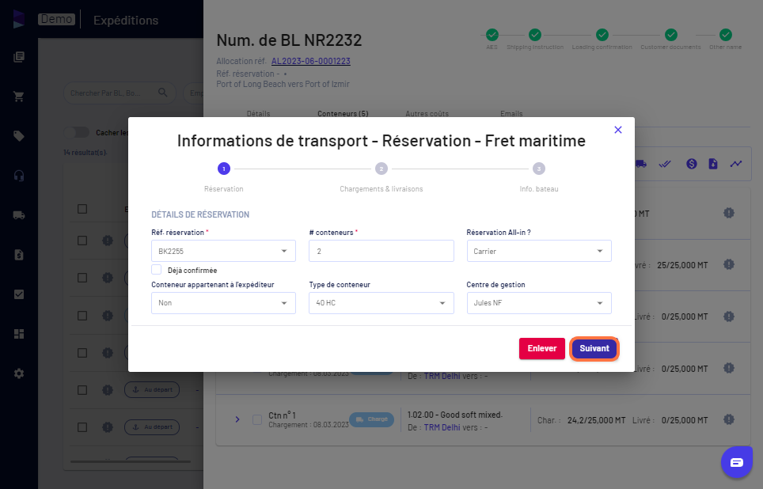Screen dimensions: 763x489
Task: Open the chat widget button
Action: pyautogui.click(x=737, y=462)
